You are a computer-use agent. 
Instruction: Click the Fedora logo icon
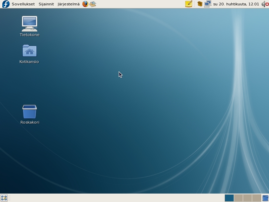tap(6, 4)
